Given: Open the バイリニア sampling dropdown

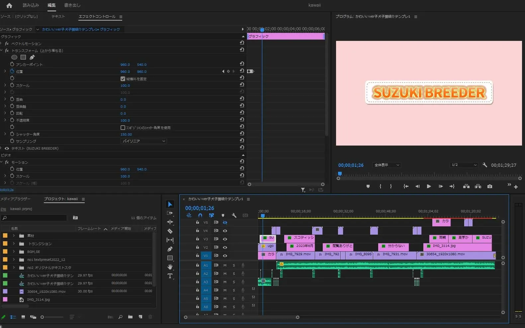Looking at the screenshot, I should point(143,141).
